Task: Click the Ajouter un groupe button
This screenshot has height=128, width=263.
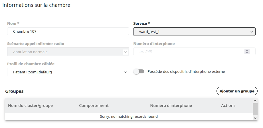Action: pyautogui.click(x=237, y=91)
